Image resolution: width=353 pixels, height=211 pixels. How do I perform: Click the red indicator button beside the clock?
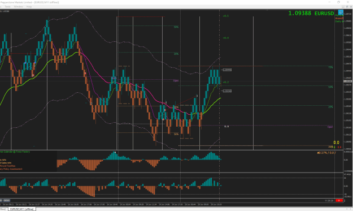click(339, 200)
